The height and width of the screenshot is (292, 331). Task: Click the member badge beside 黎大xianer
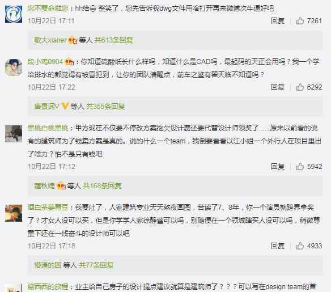point(73,40)
